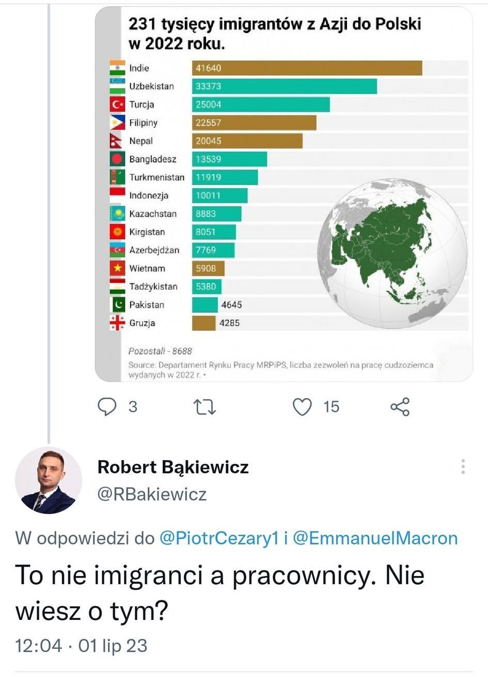Screen dimensions: 488x683
Task: Click the 12:04 · 01 lip 23 timestamp
Action: click(x=81, y=646)
